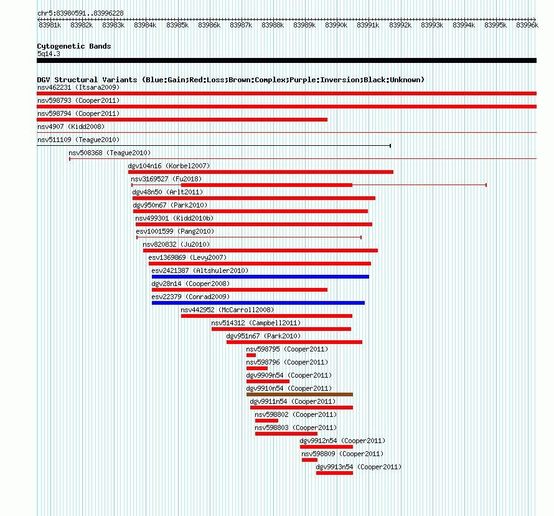Click the short nsv598795 red bar
554x516 pixels.
[x=251, y=355]
